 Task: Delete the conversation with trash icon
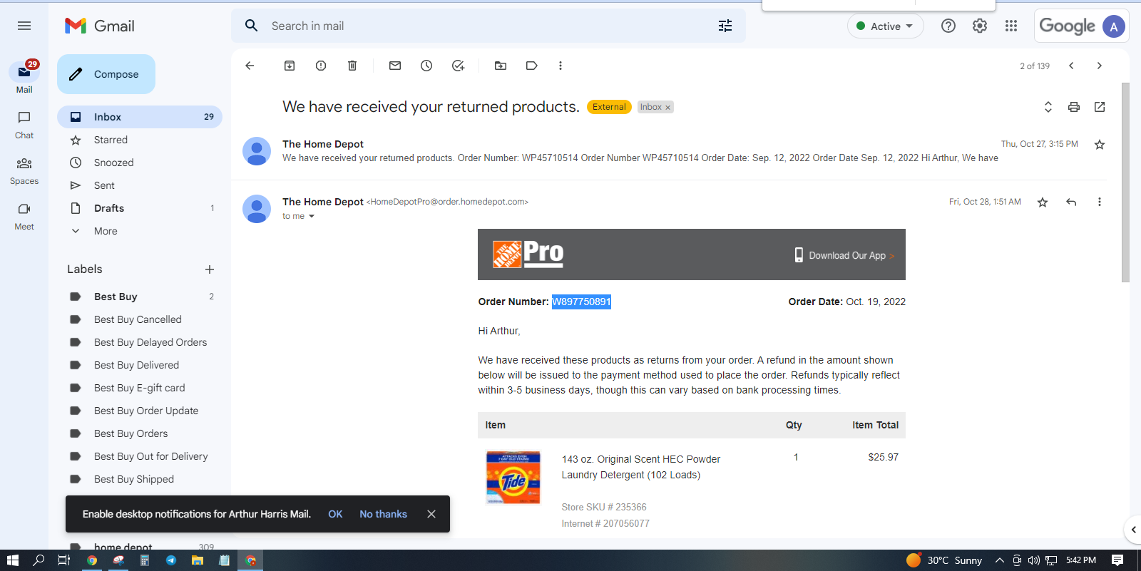pyautogui.click(x=352, y=66)
